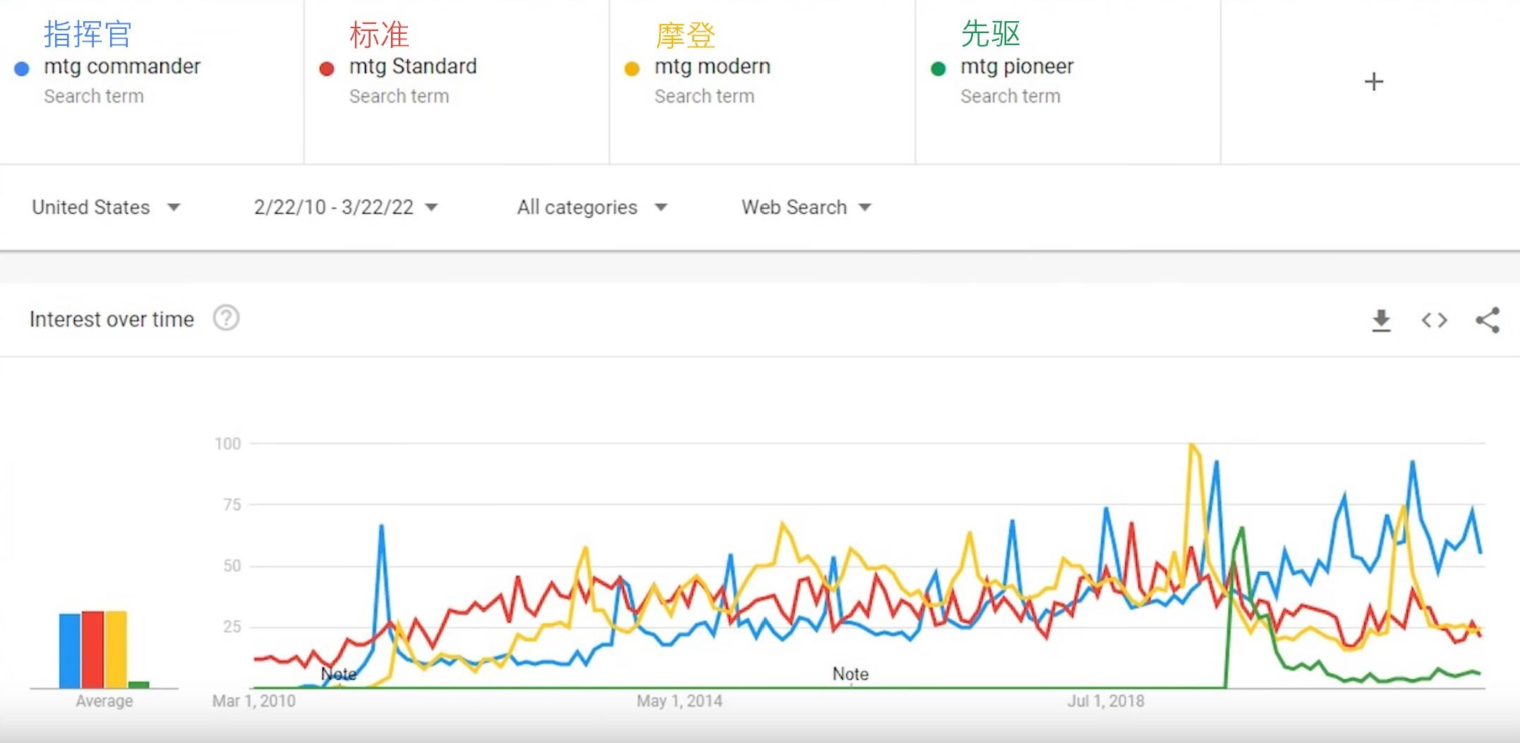Click the plus icon to add comparison
Image resolution: width=1520 pixels, height=743 pixels.
tap(1373, 82)
